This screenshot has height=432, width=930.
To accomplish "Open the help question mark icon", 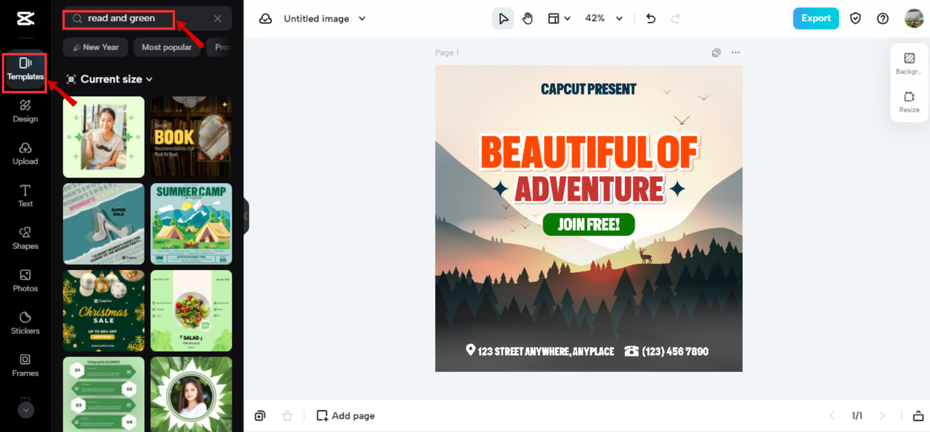I will (883, 19).
